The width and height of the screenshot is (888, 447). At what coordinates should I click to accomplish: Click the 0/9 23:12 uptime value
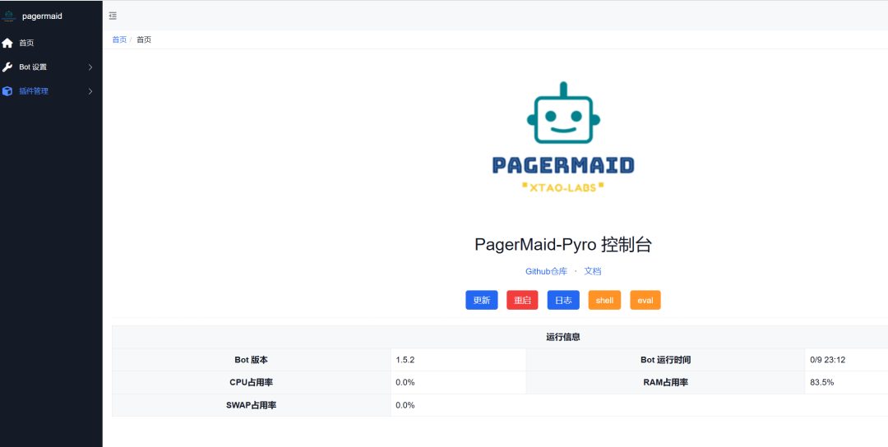coord(827,360)
